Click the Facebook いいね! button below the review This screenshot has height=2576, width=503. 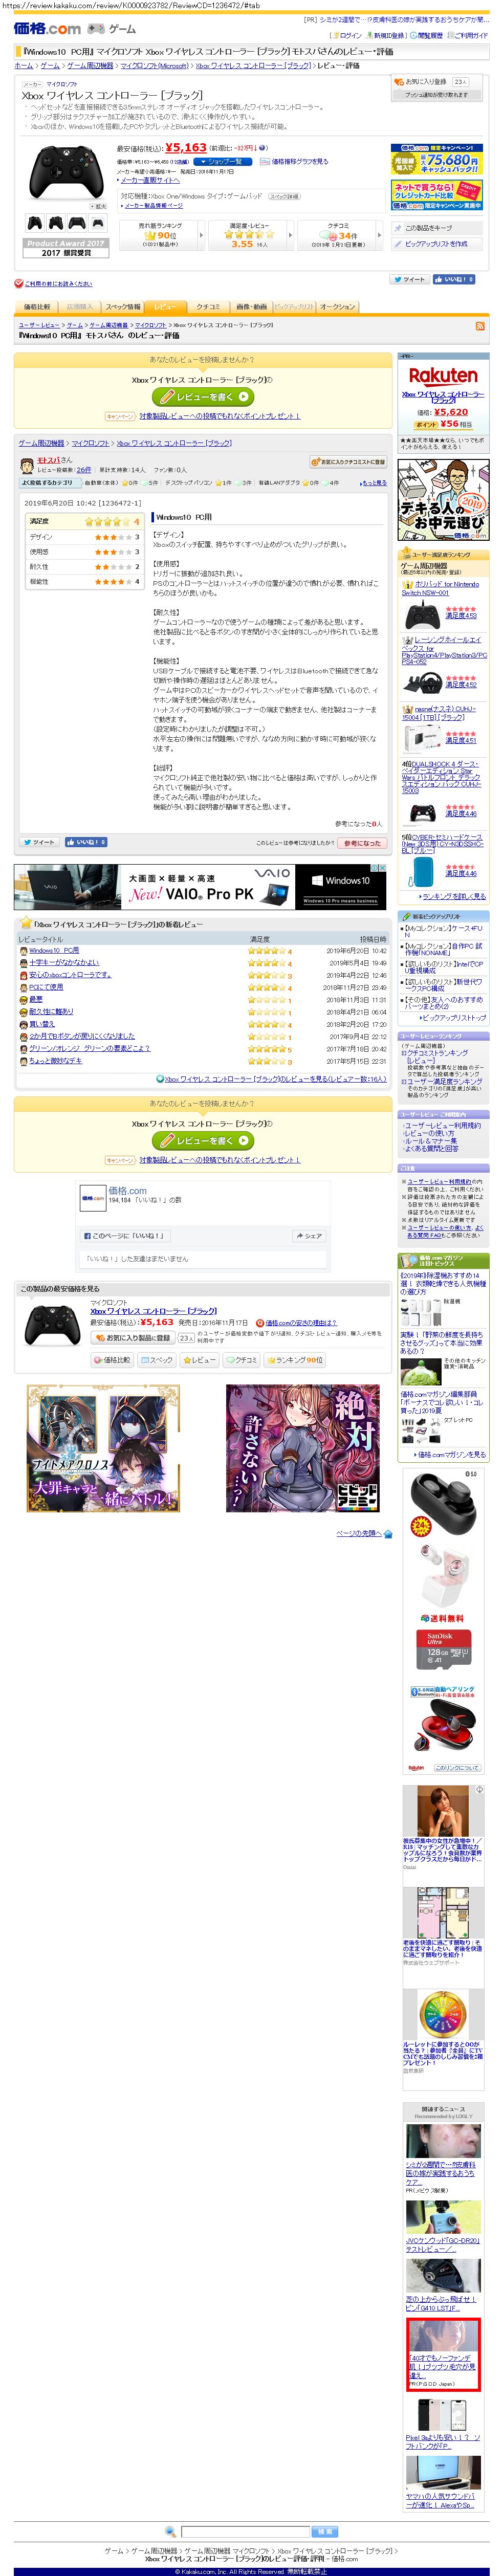tap(87, 842)
